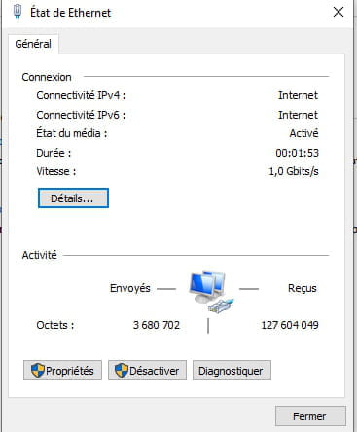357x432 pixels.
Task: Select the Général tab
Action: tap(33, 44)
